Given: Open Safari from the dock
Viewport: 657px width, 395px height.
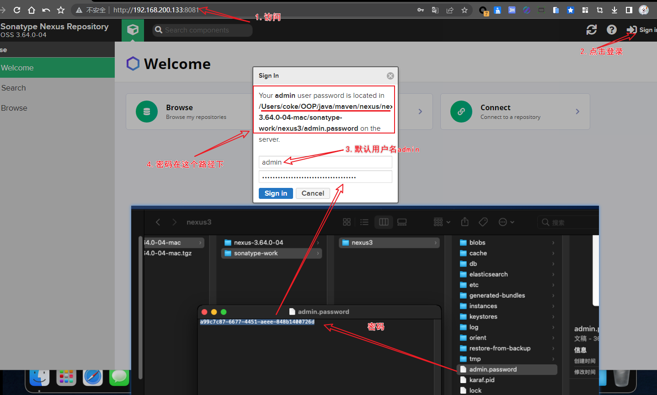Looking at the screenshot, I should (93, 377).
